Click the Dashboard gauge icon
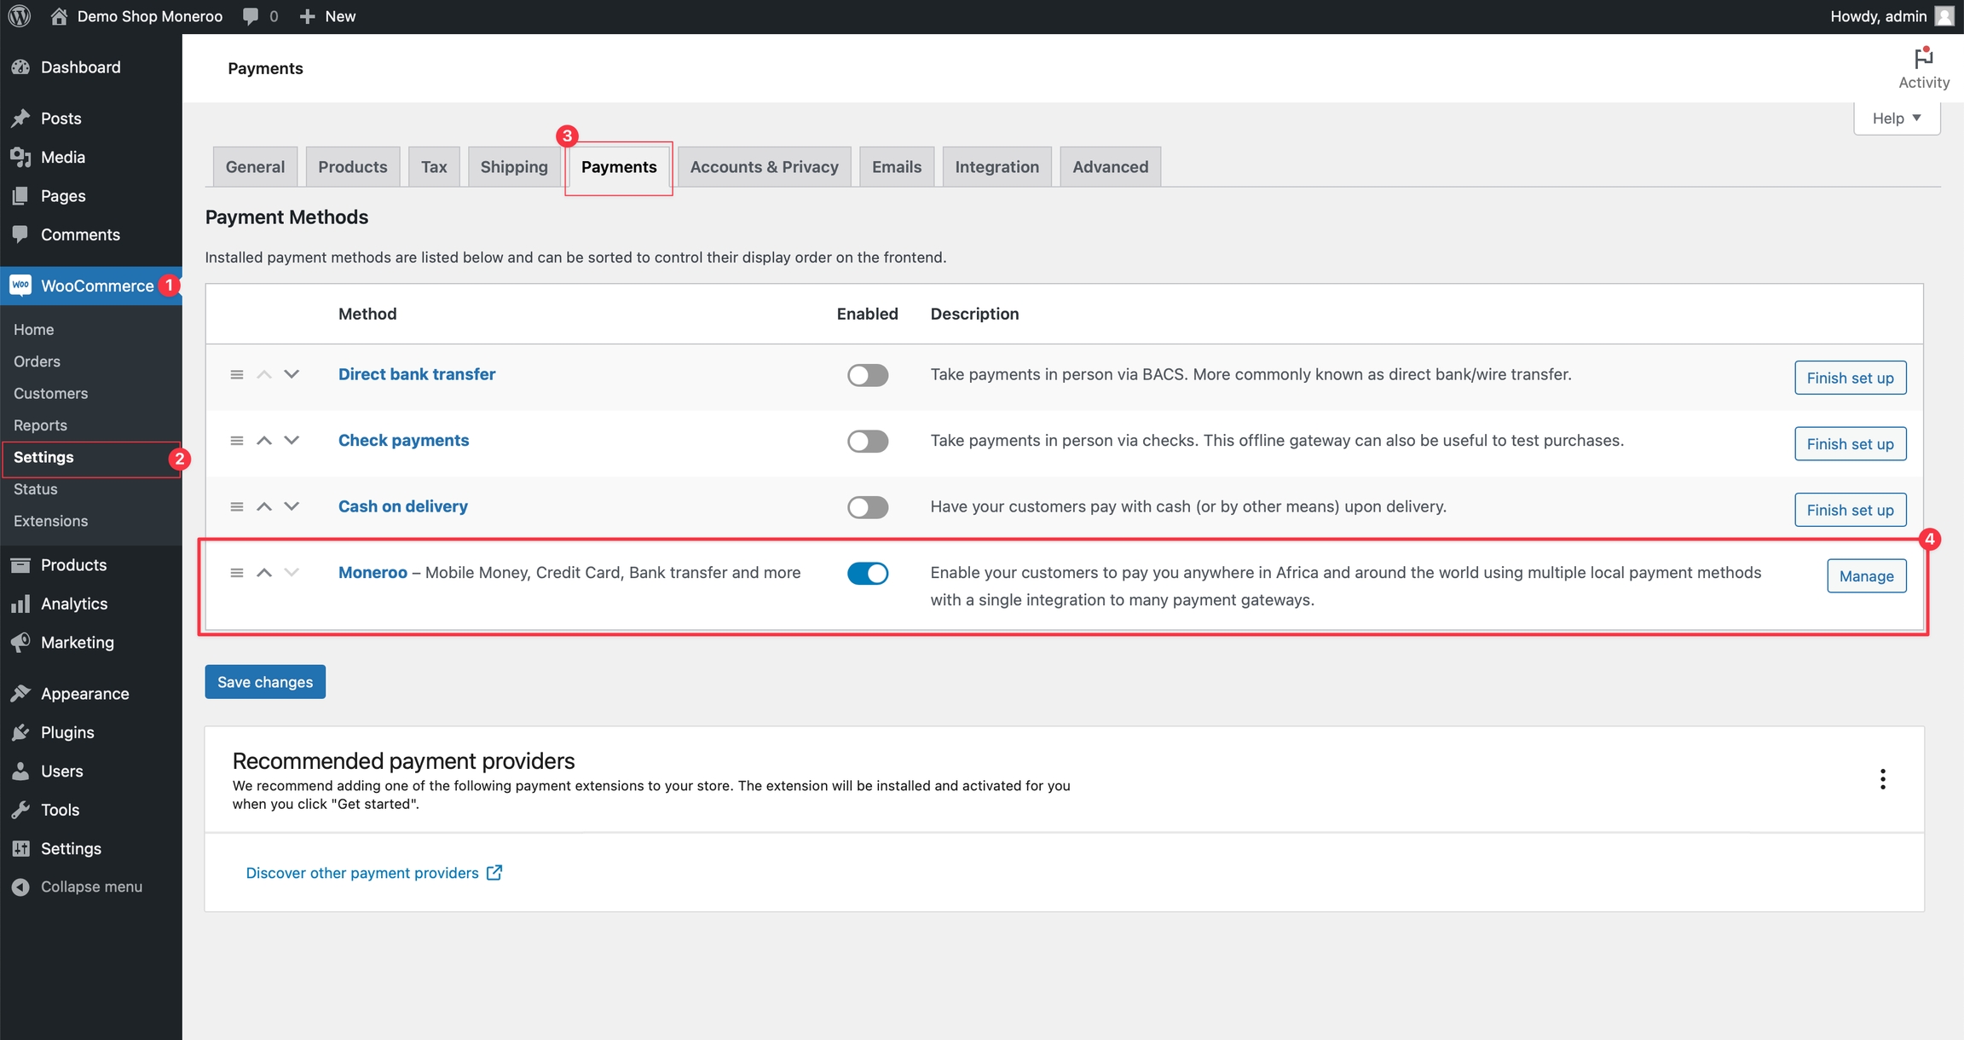 click(21, 67)
